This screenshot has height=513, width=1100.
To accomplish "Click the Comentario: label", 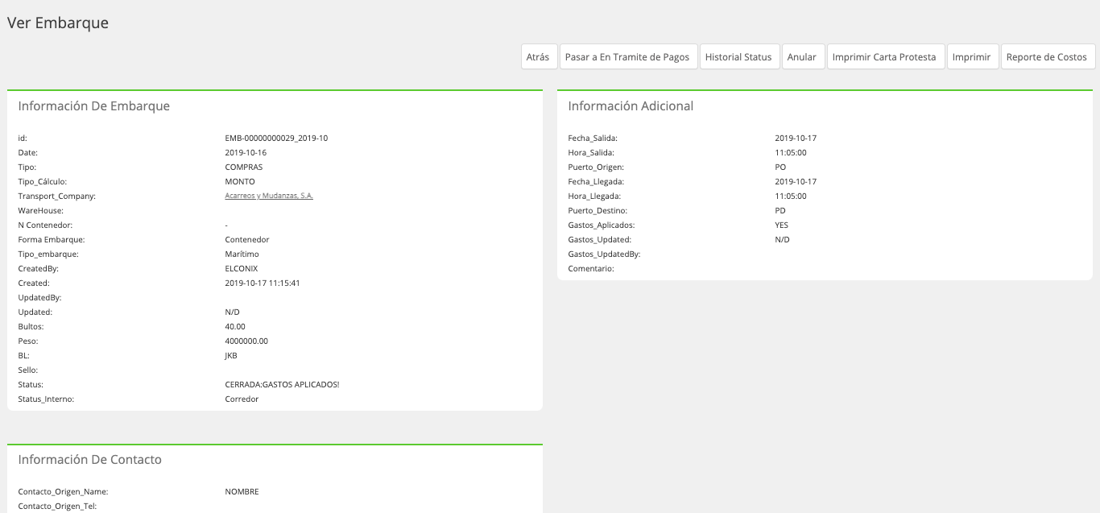I will click(591, 268).
